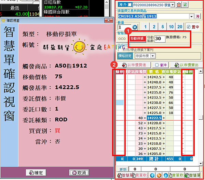205x180 pixels.
Task: Click the plus sign right of price 14215.0
Action: click(164, 133)
